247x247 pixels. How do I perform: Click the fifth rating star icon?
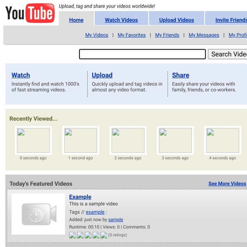(x=104, y=235)
